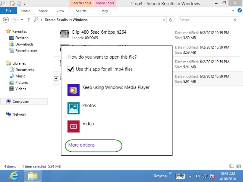Image resolution: width=243 pixels, height=182 pixels.
Task: Click the Help question mark icon
Action: 239,10
